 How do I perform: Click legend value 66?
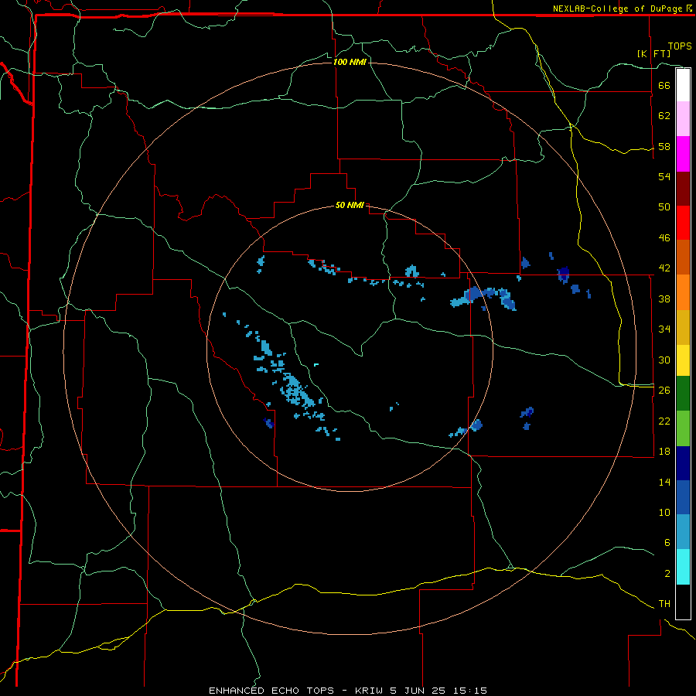coord(664,85)
